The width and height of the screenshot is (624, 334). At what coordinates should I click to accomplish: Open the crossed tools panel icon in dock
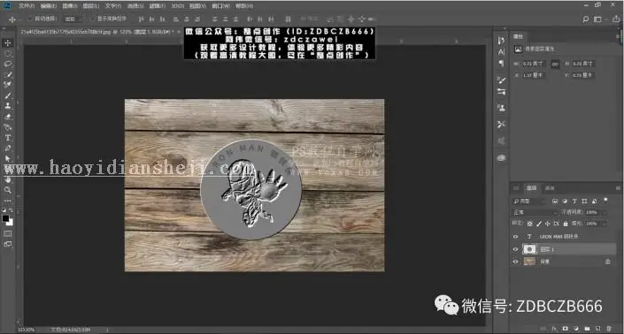pyautogui.click(x=501, y=125)
